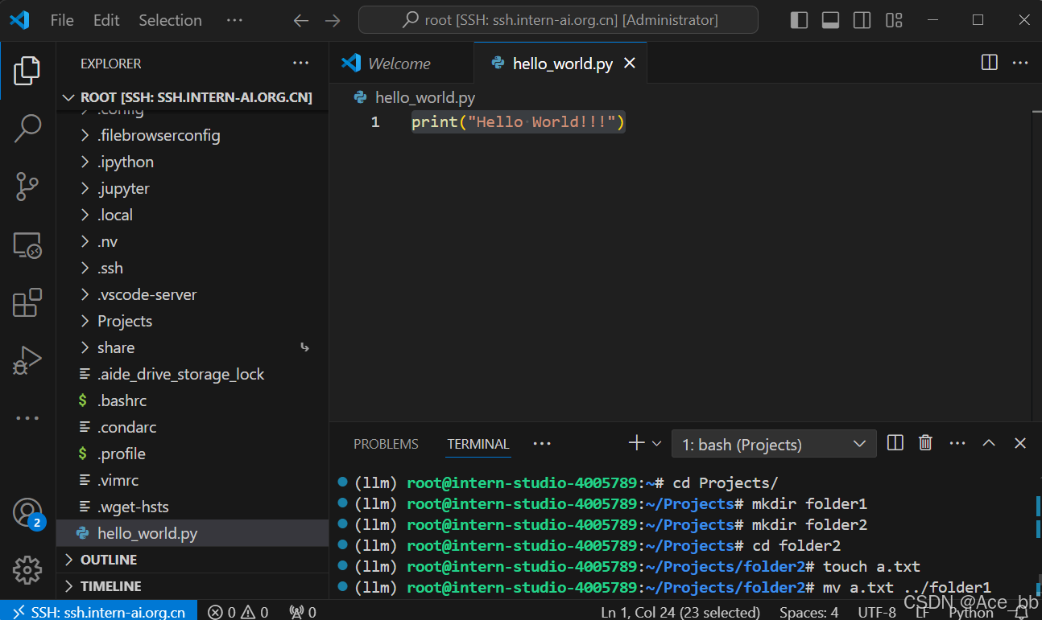Kill the terminal with trash icon
This screenshot has height=620, width=1042.
click(x=926, y=442)
